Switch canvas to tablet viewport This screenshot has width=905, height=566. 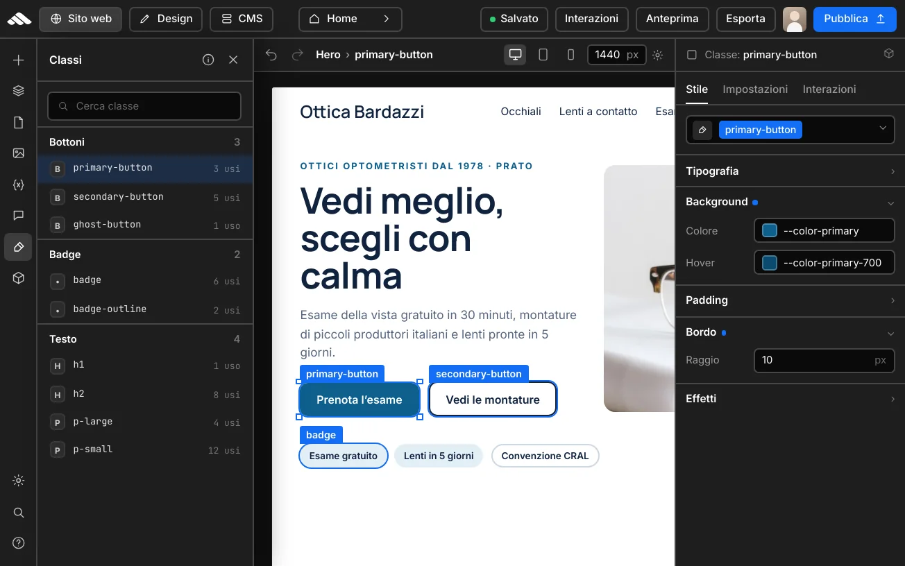(x=543, y=55)
